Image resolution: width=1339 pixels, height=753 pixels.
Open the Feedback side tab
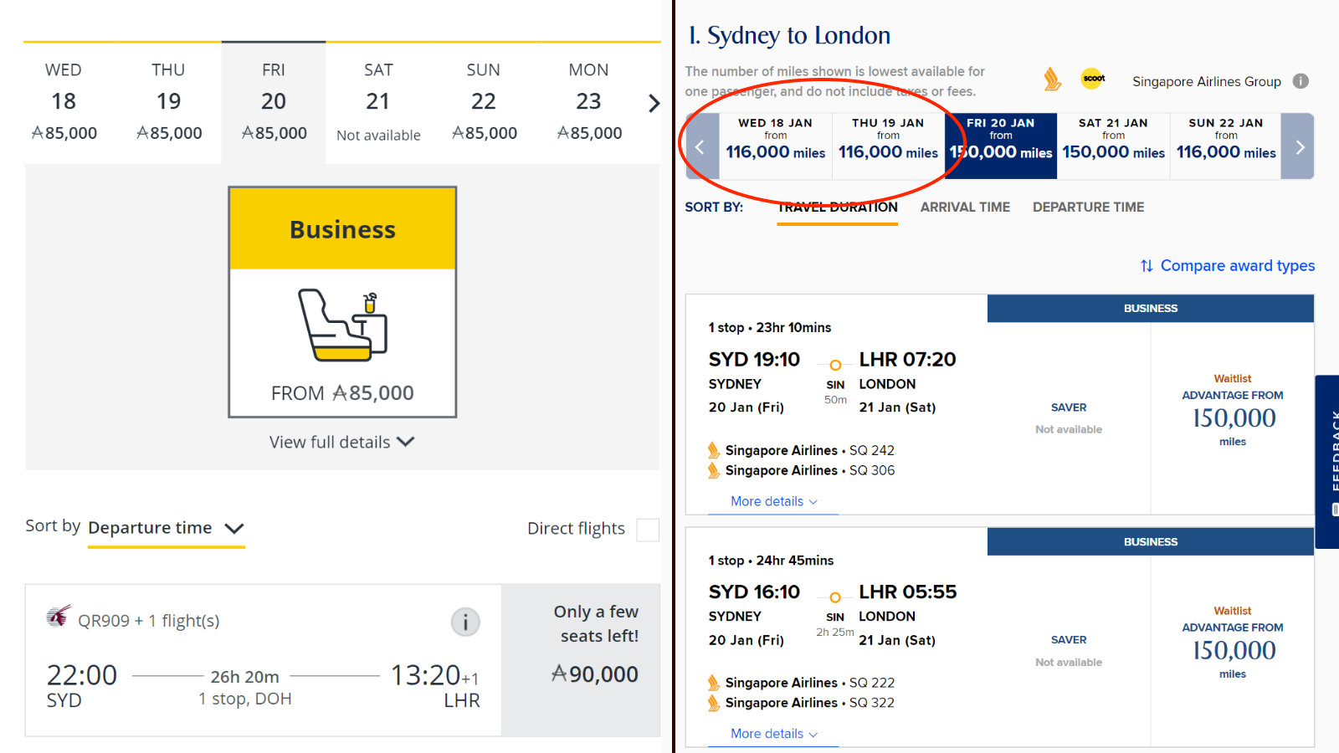click(x=1327, y=462)
